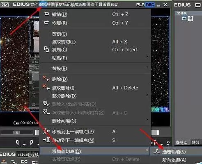Open the 删除间隙(G) submenu
The width and height of the screenshot is (202, 164).
click(95, 121)
